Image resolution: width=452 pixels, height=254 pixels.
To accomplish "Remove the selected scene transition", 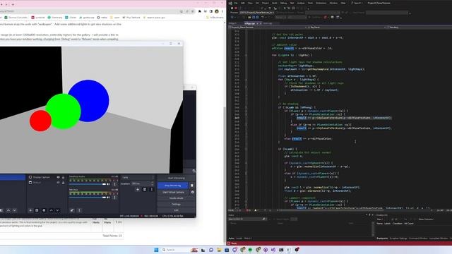I will click(x=145, y=190).
